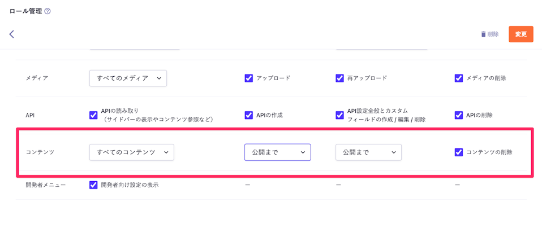Toggle the 開発者向け設定の表示 checkbox
This screenshot has height=228, width=542.
click(93, 185)
